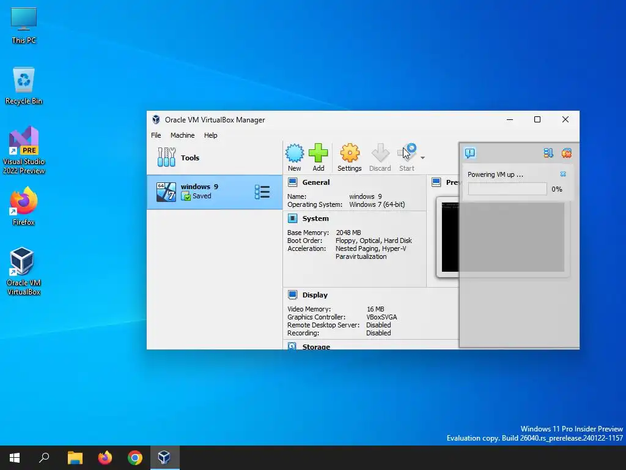Click the 16 MB video memory value
The width and height of the screenshot is (626, 470).
[x=375, y=309]
